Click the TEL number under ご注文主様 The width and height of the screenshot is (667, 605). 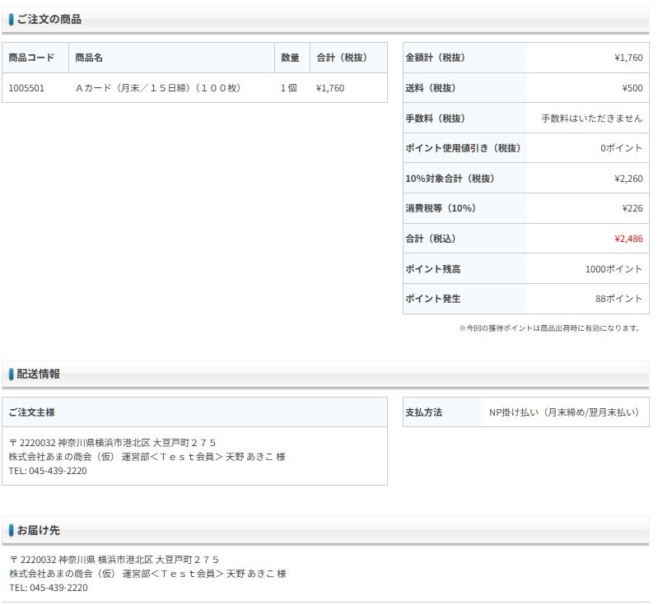(x=48, y=471)
